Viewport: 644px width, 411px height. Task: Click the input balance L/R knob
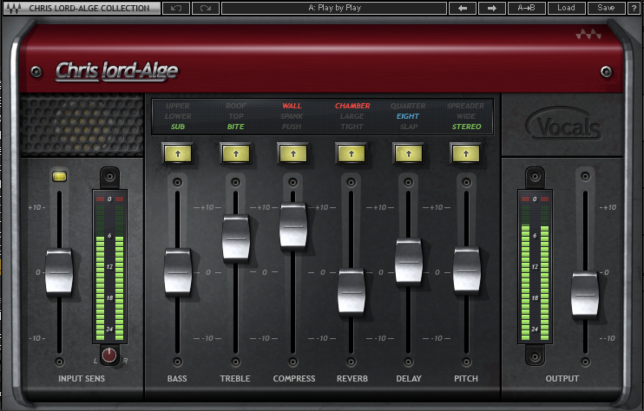coord(109,355)
